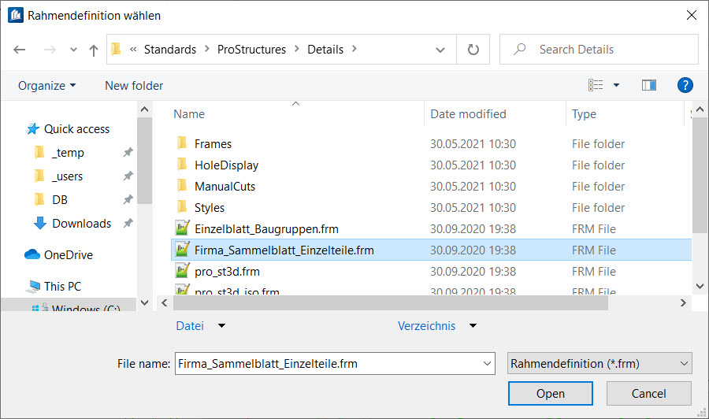The width and height of the screenshot is (709, 419).
Task: Change view layout icon
Action: pyautogui.click(x=596, y=85)
